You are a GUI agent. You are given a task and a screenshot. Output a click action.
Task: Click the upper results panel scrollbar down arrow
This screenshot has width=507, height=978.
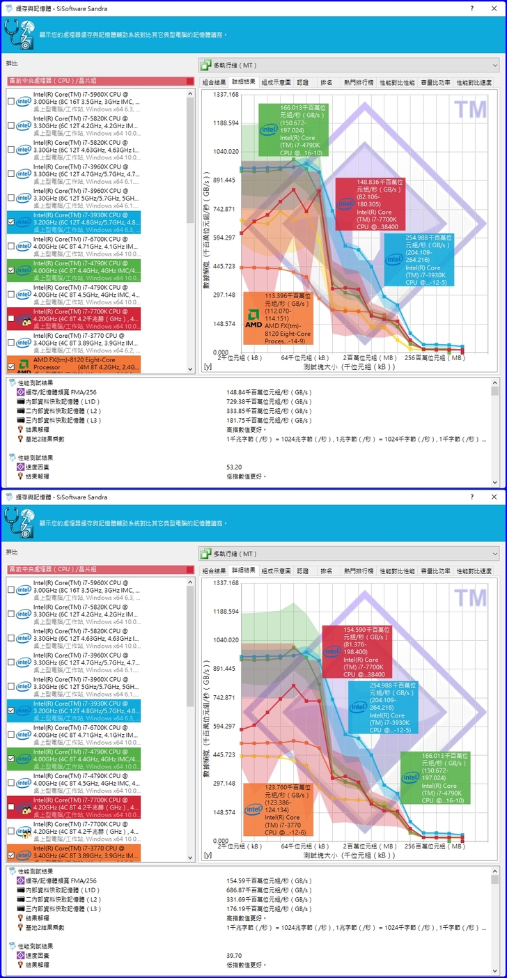point(495,481)
